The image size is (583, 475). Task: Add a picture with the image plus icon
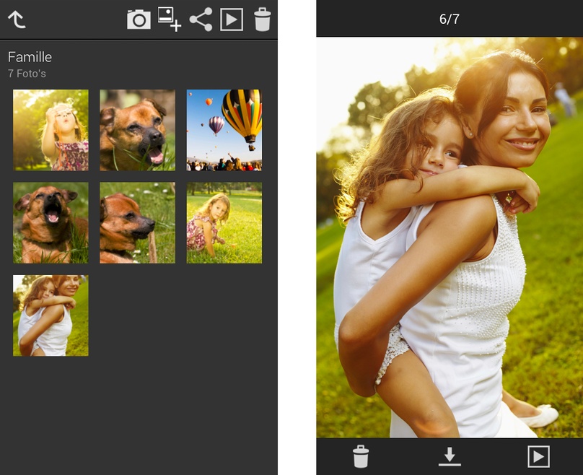[170, 19]
